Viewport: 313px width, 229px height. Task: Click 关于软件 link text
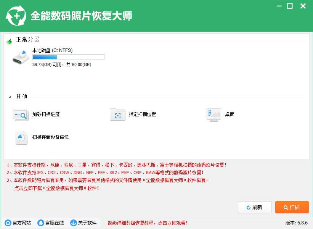click(x=87, y=223)
